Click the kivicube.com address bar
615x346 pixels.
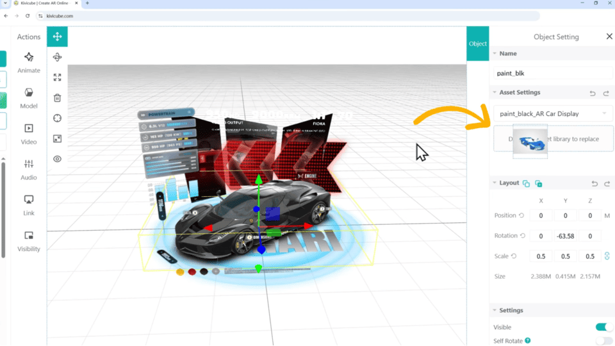tap(288, 15)
